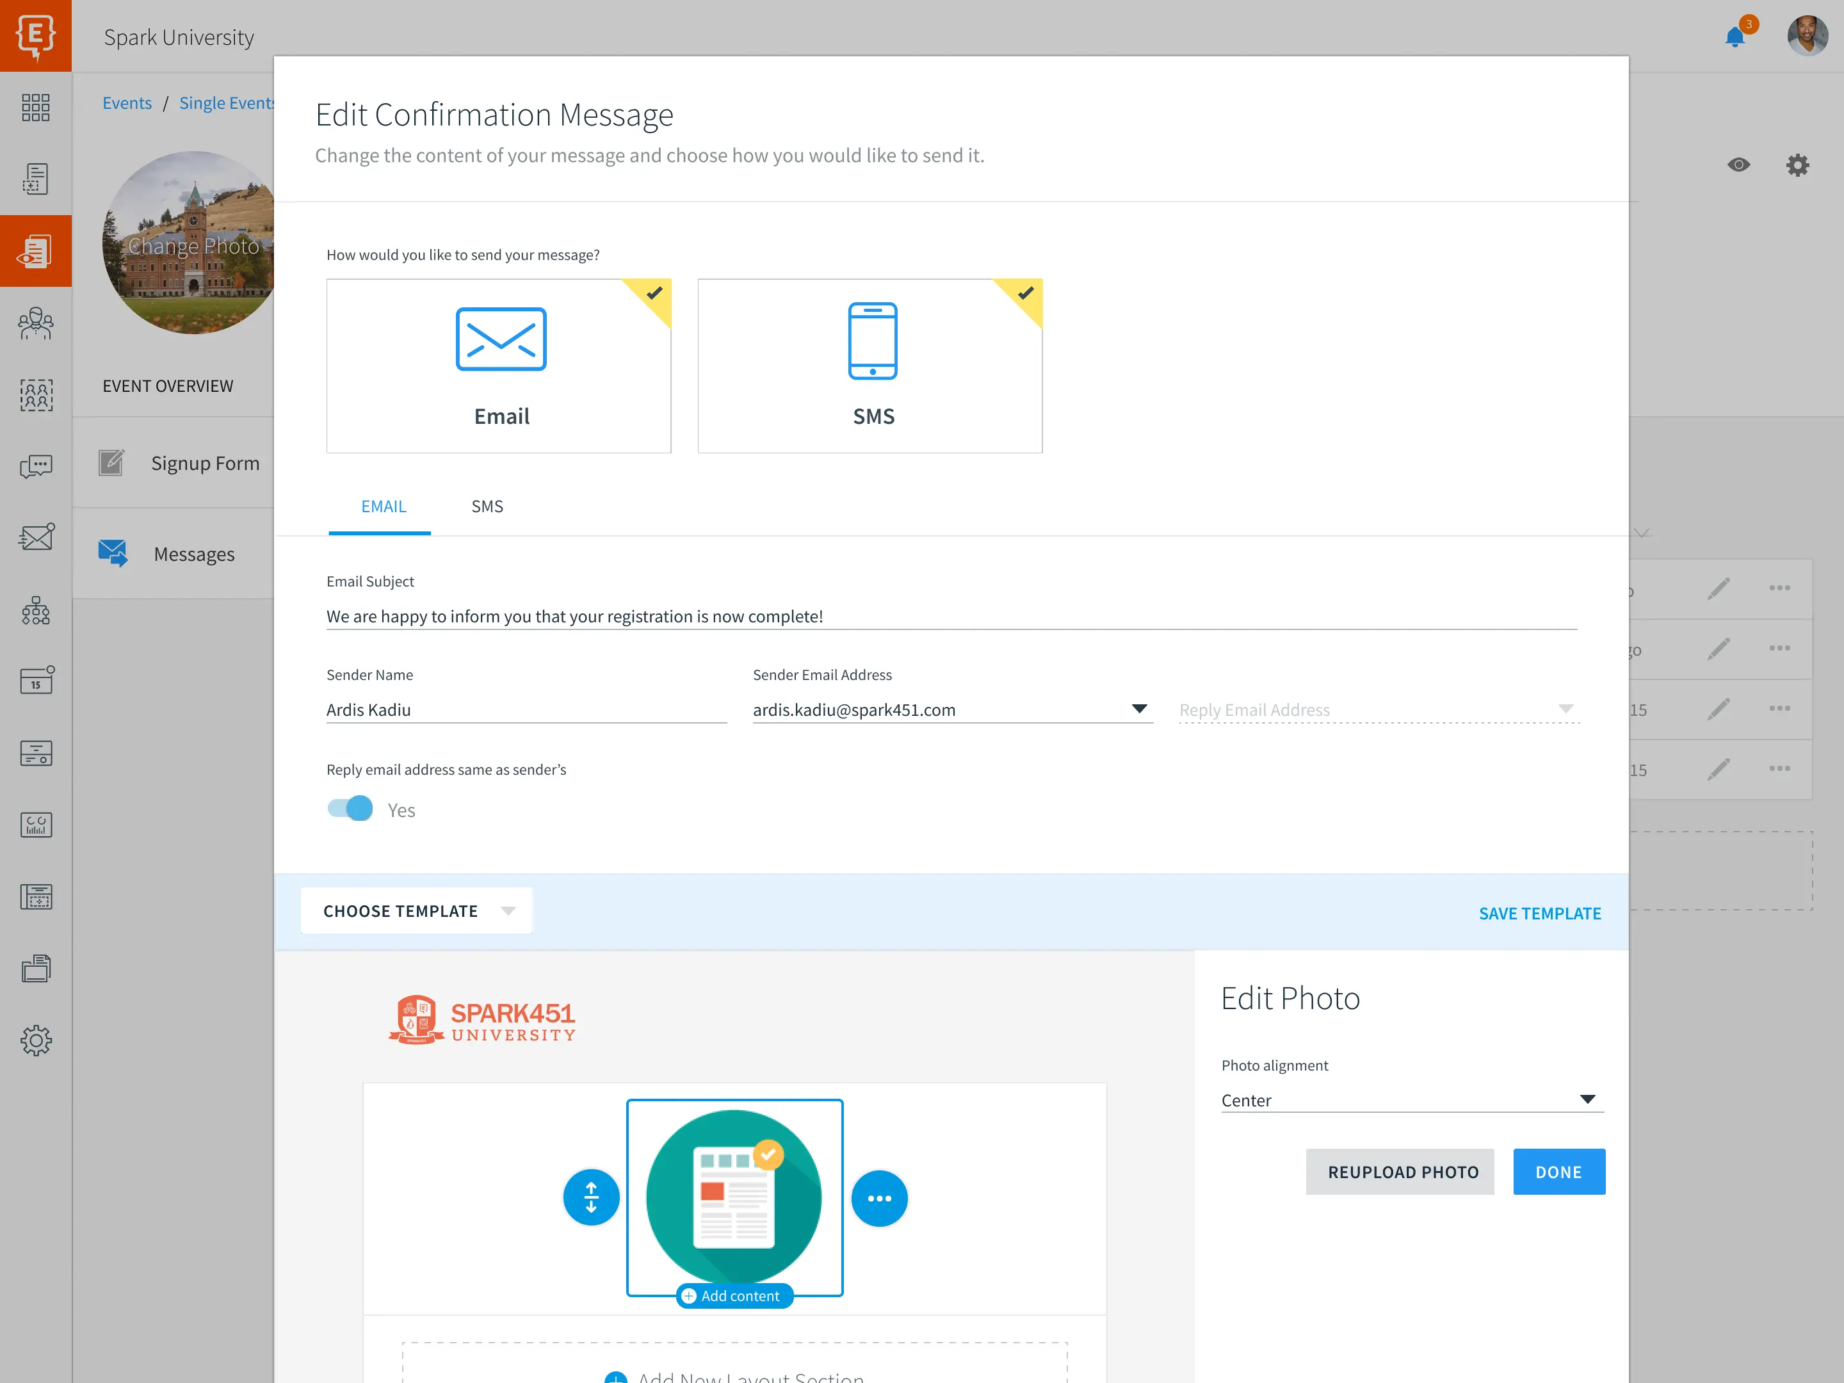This screenshot has width=1844, height=1383.
Task: Click the Messages envelope icon in event menu
Action: point(113,554)
